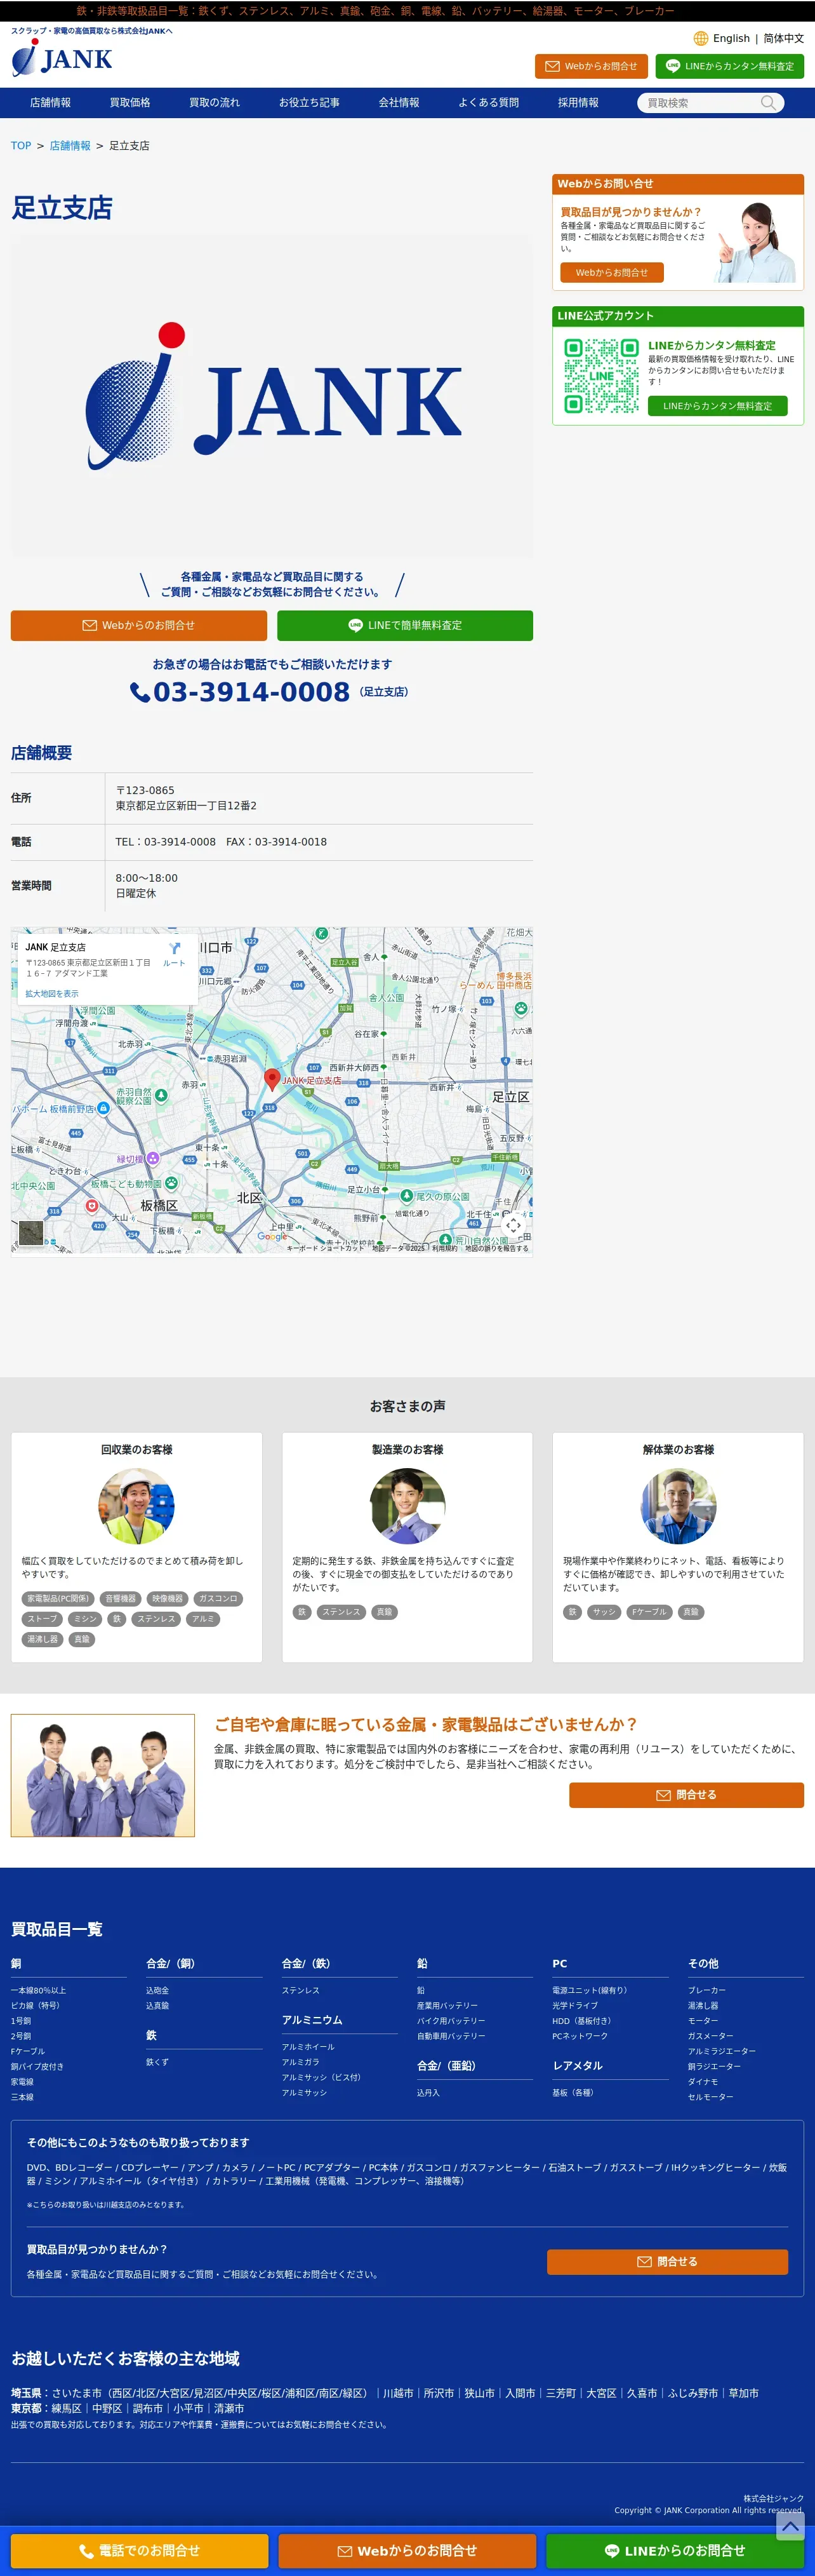Click 製造業のお客様 avatar photo
This screenshot has height=2576, width=815.
[407, 1505]
